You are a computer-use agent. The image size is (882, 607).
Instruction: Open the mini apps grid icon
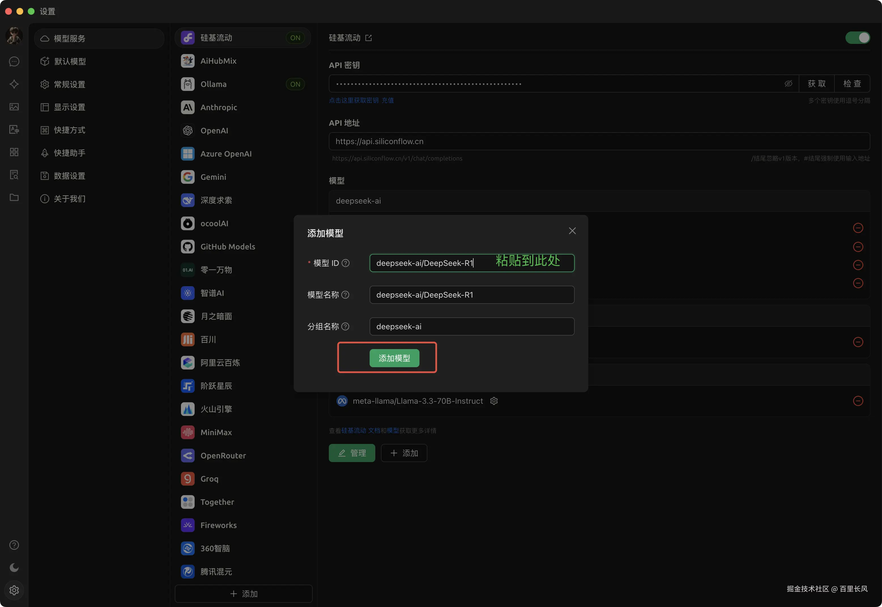[x=14, y=152]
